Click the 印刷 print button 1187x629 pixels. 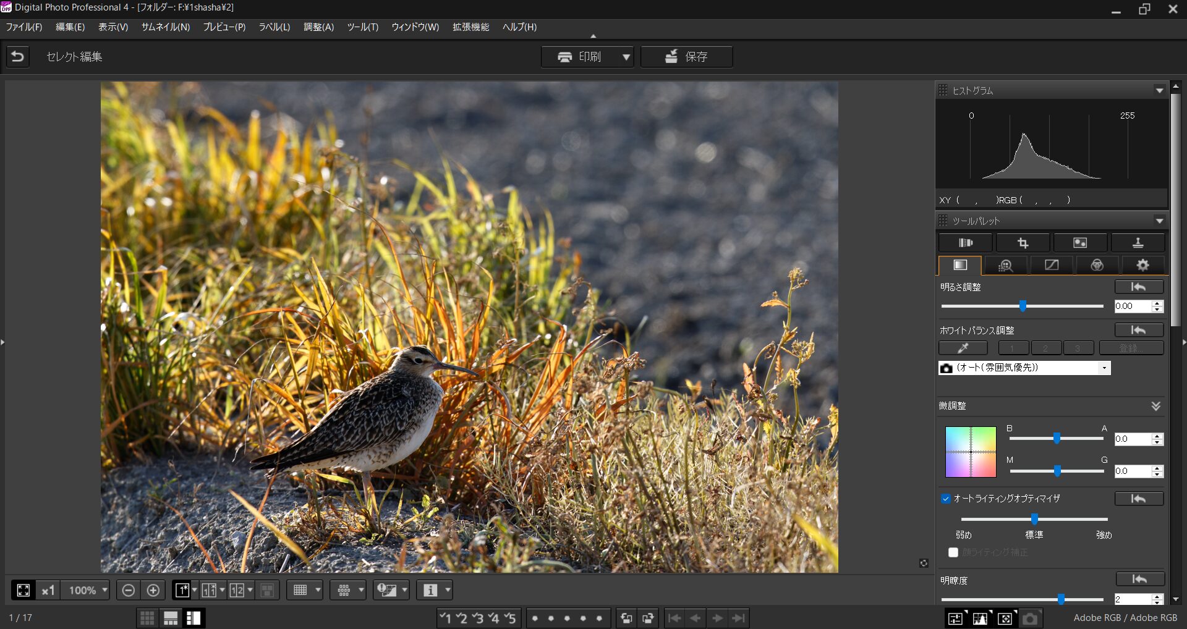click(x=580, y=57)
